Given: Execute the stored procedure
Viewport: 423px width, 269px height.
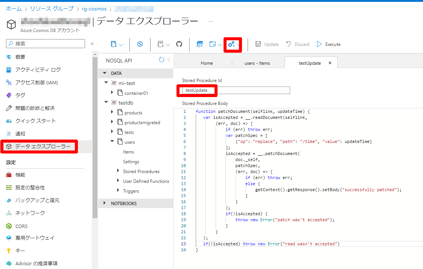Looking at the screenshot, I should (x=328, y=44).
